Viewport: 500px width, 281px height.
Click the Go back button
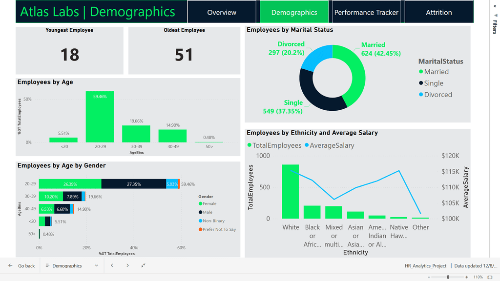21,265
